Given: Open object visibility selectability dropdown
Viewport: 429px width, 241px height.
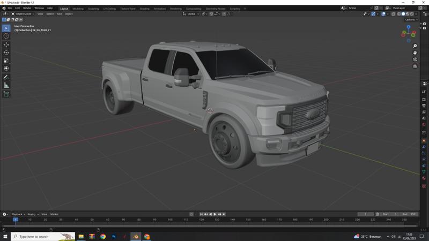Looking at the screenshot, I should (367, 14).
